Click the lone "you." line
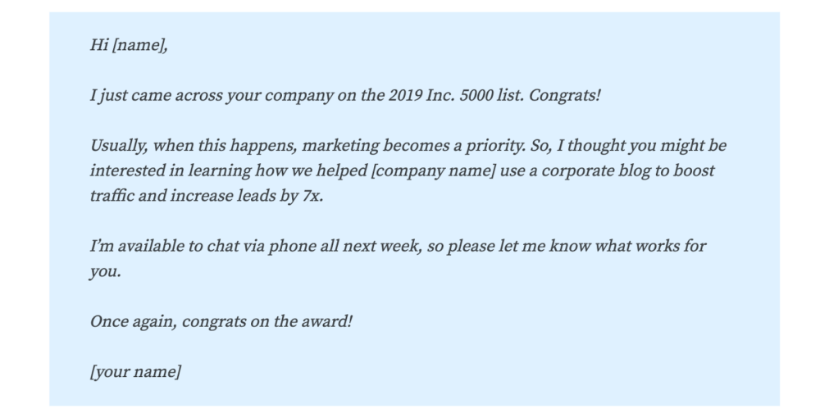Screen dimensions: 820x418 [x=105, y=272]
